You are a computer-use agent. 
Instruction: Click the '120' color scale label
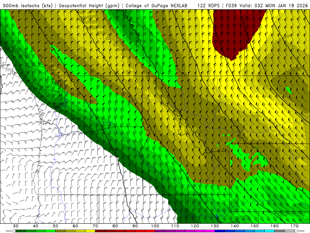(195, 226)
